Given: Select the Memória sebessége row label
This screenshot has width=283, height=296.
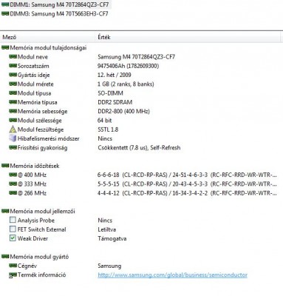Looking at the screenshot, I should (x=42, y=111).
